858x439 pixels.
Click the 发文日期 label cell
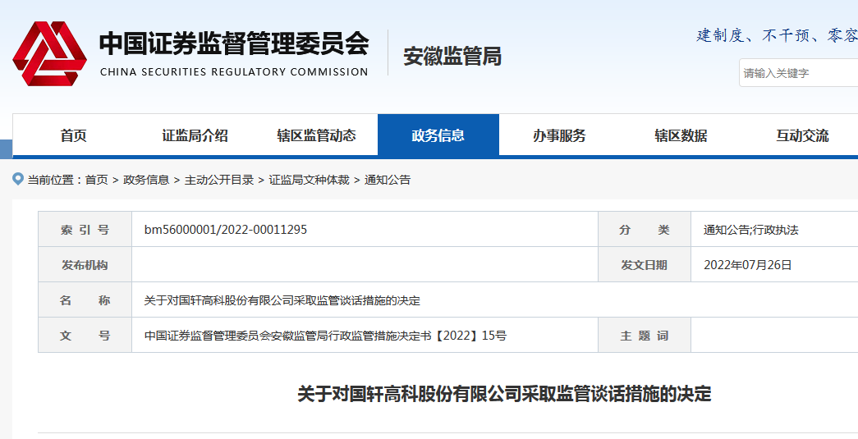(x=644, y=265)
